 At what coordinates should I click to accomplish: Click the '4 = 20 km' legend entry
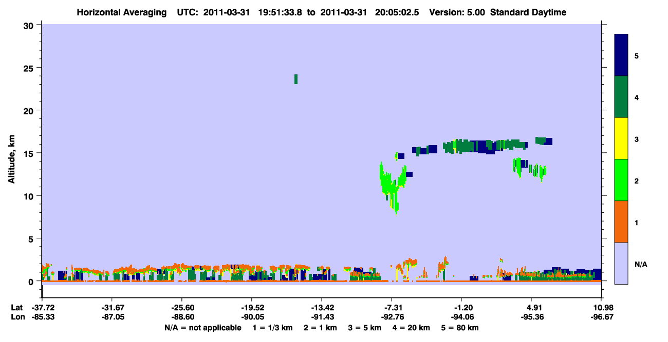[412, 328]
